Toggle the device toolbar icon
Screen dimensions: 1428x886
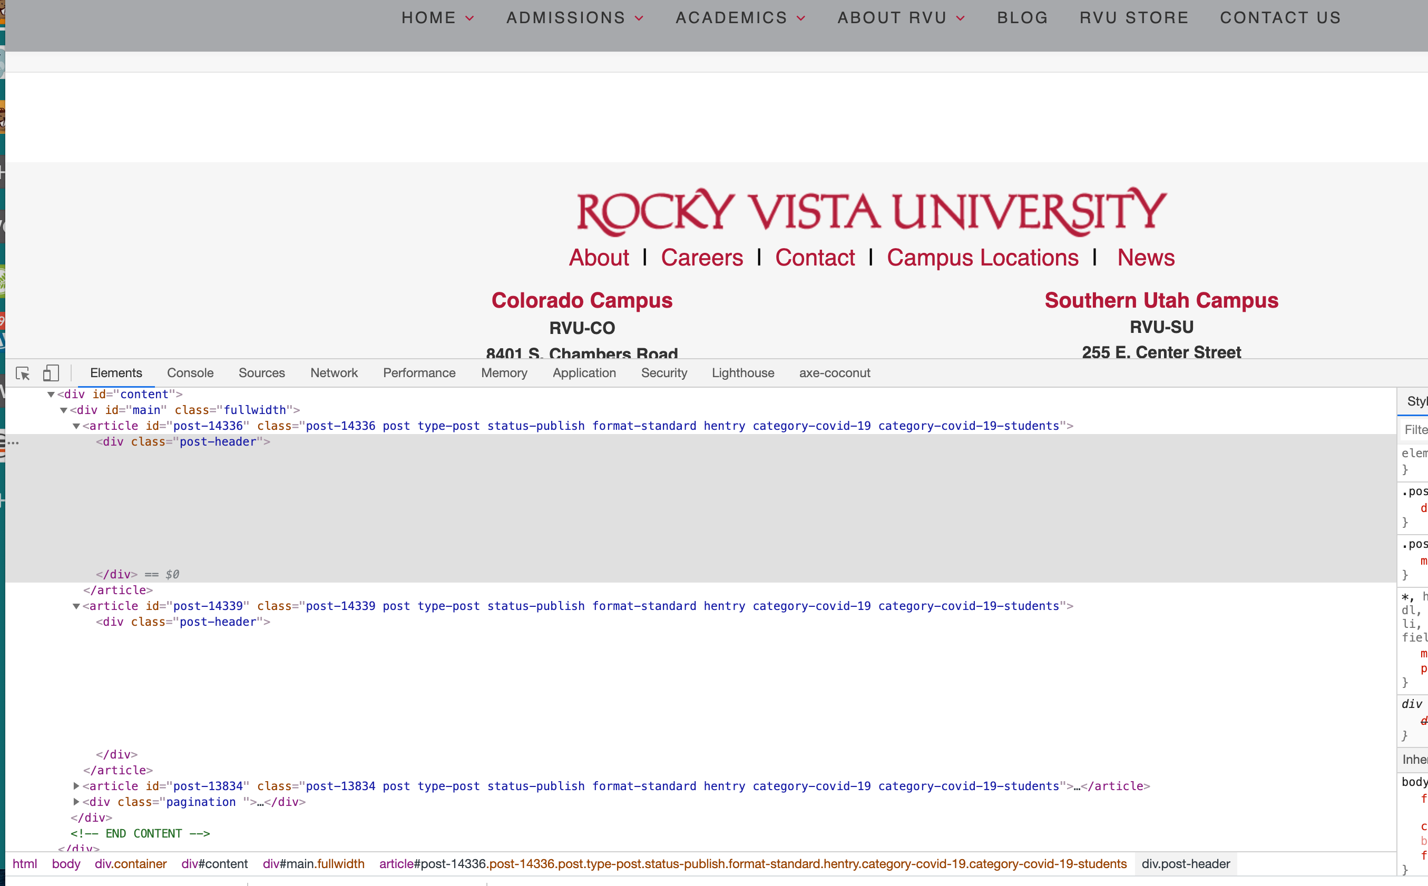[x=51, y=373]
